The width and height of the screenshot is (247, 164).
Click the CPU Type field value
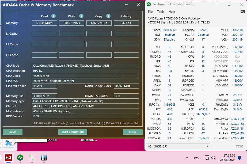[85, 66]
